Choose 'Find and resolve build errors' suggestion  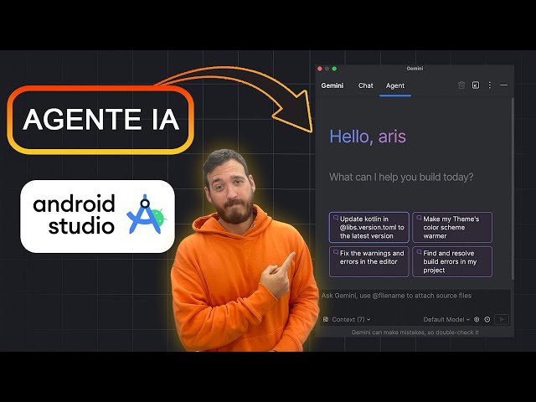point(452,261)
